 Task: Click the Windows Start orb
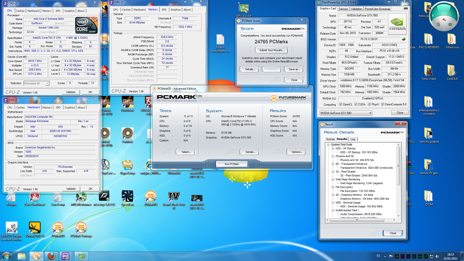tap(6, 256)
